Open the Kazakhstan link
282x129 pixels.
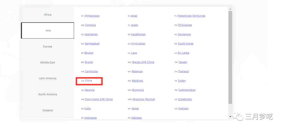pos(138,34)
